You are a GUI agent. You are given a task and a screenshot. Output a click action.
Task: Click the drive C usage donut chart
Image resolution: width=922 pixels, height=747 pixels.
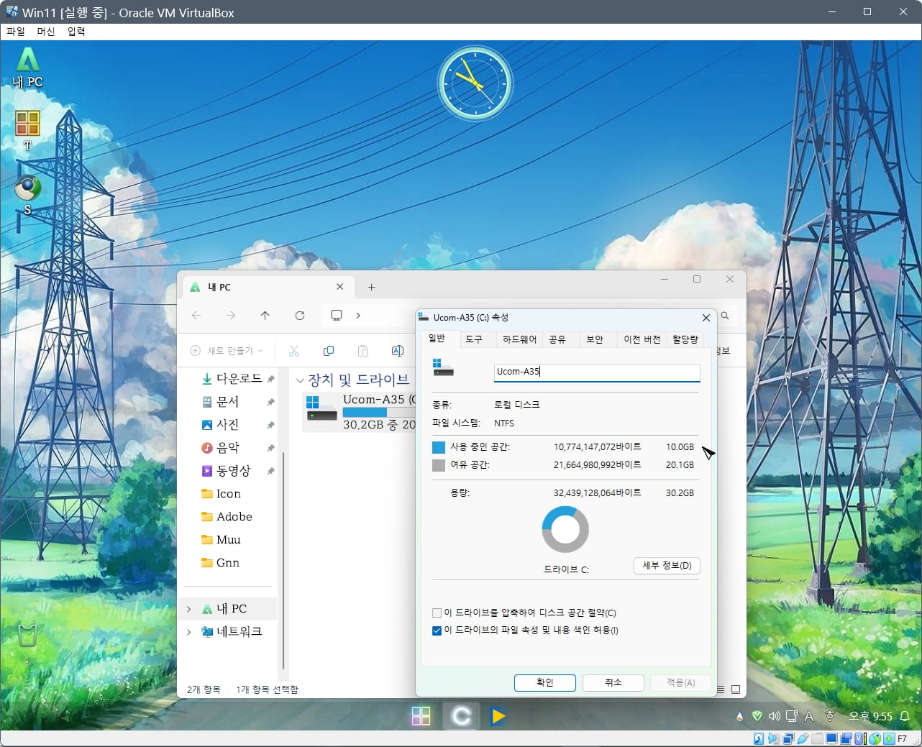[565, 529]
